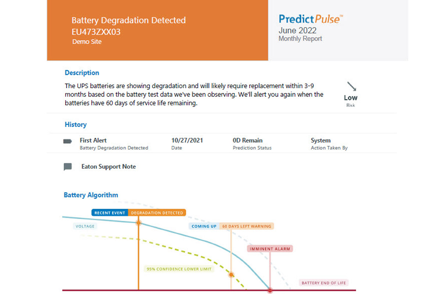Click the 95% Confidence Lower Limit label
This screenshot has height=294, width=441.
pyautogui.click(x=179, y=269)
